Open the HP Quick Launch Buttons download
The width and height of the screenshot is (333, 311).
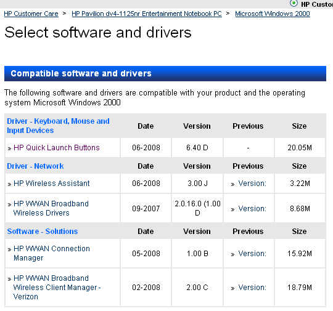57,147
